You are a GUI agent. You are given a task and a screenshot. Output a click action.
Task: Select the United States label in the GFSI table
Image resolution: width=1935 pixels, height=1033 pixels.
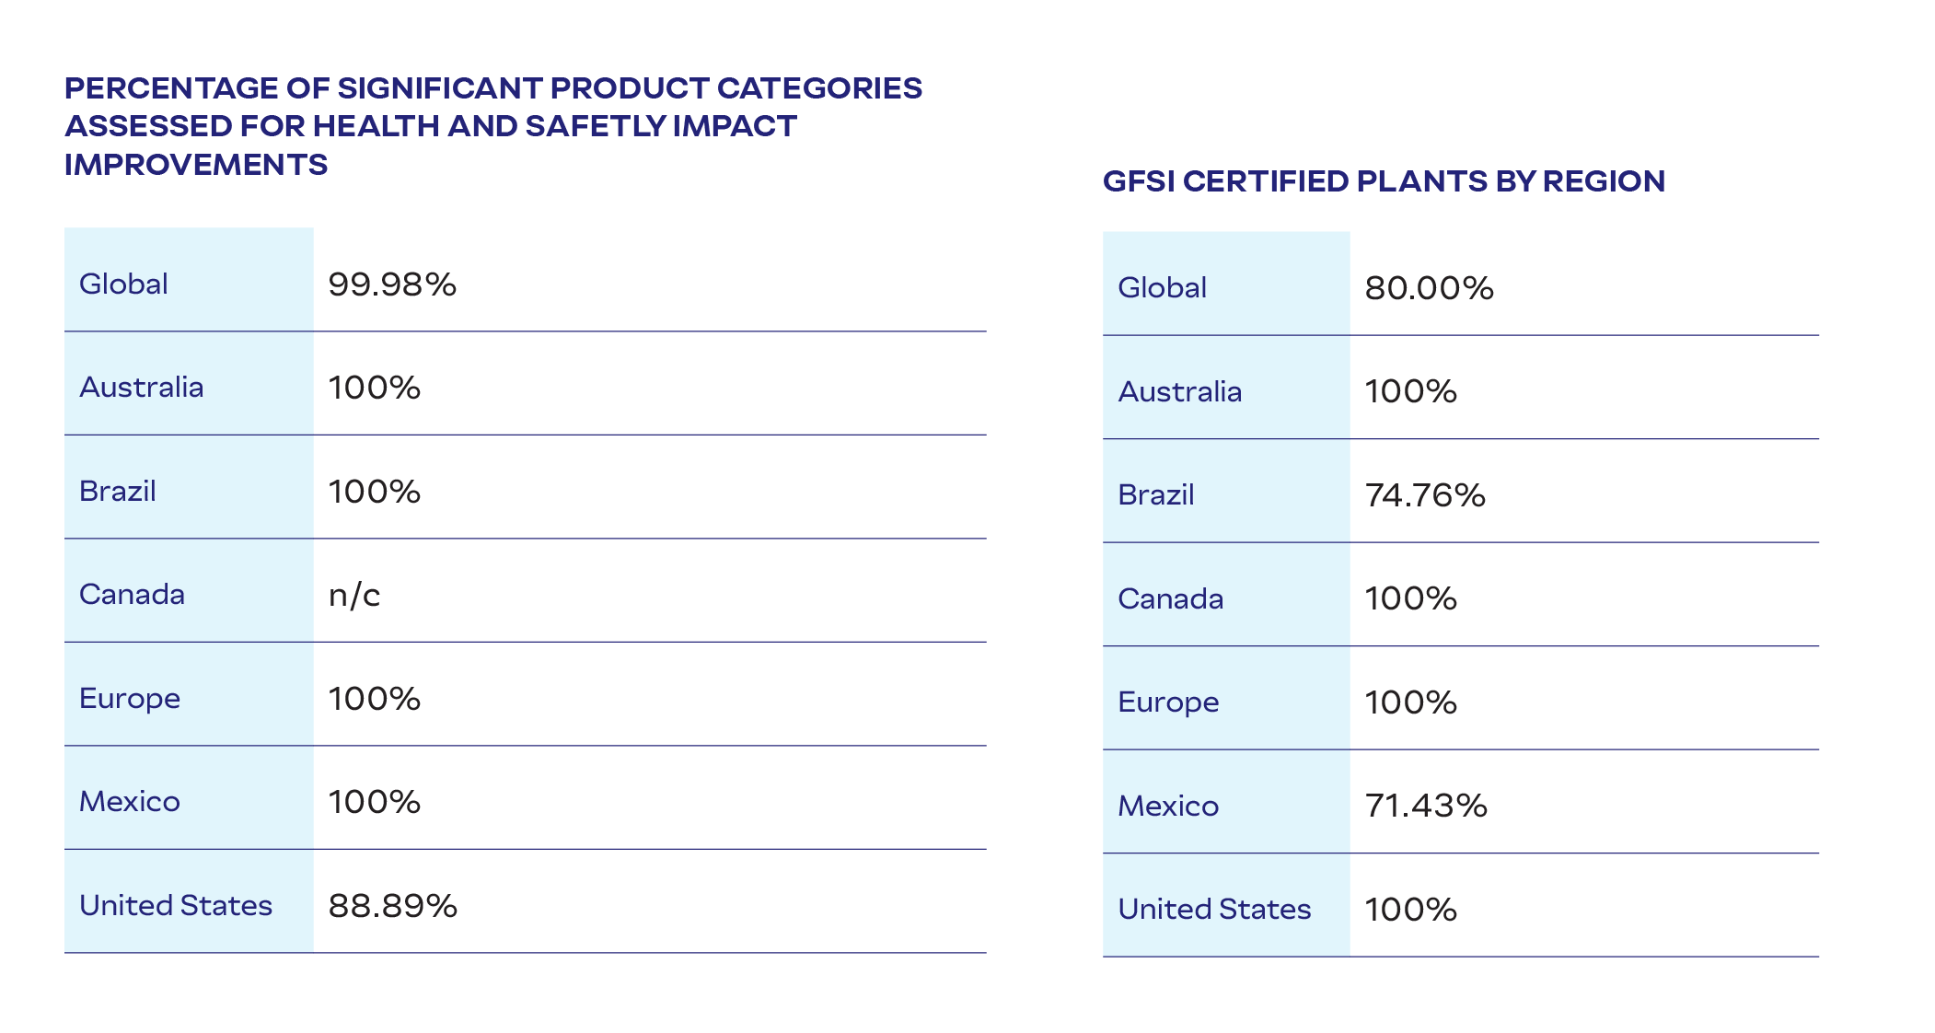pos(1214,910)
